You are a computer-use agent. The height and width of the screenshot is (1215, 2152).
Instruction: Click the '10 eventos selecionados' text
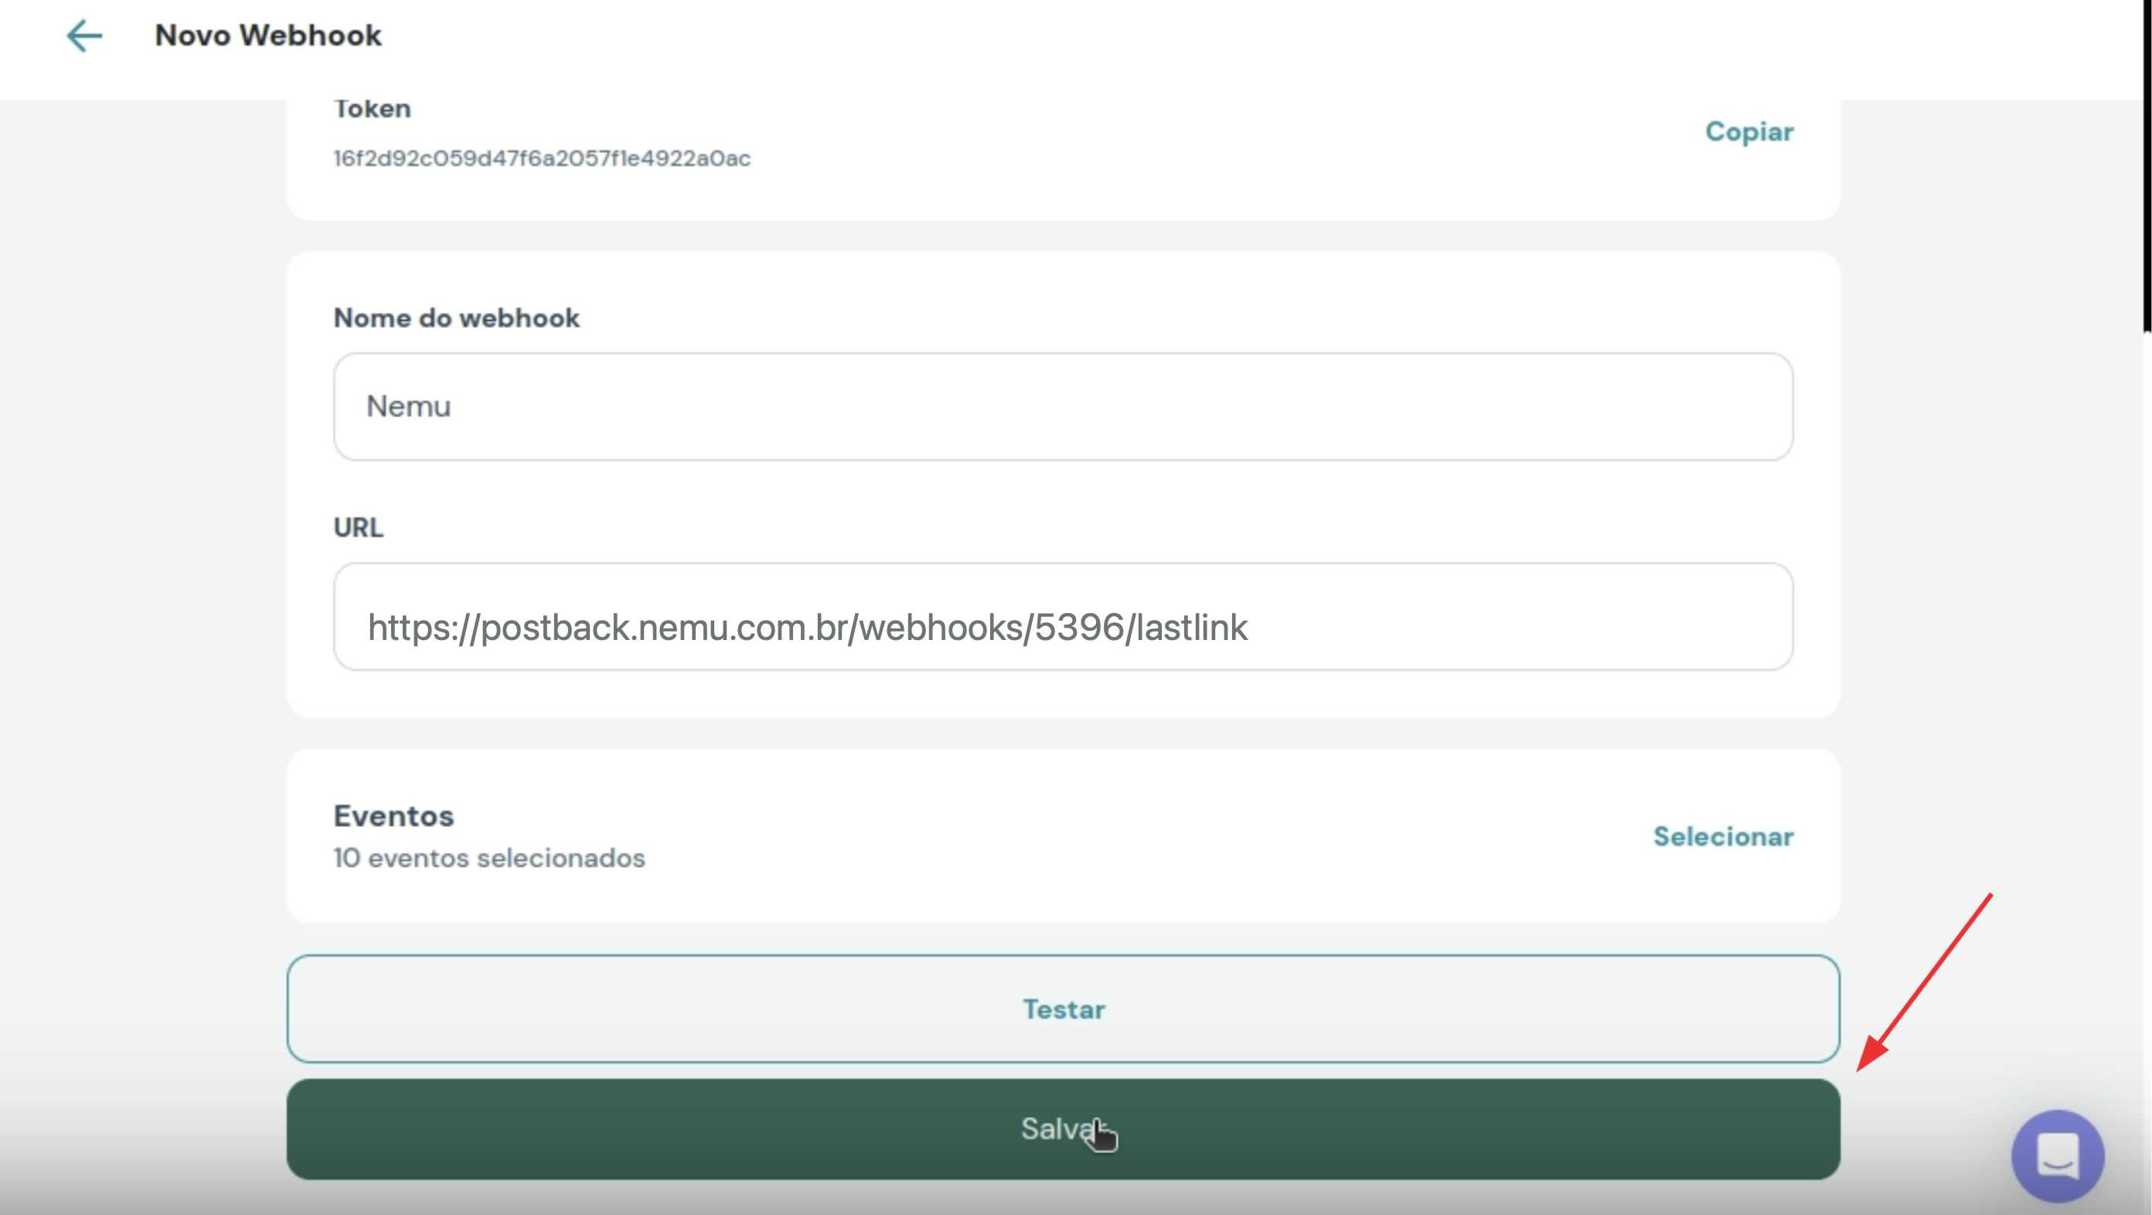click(489, 859)
